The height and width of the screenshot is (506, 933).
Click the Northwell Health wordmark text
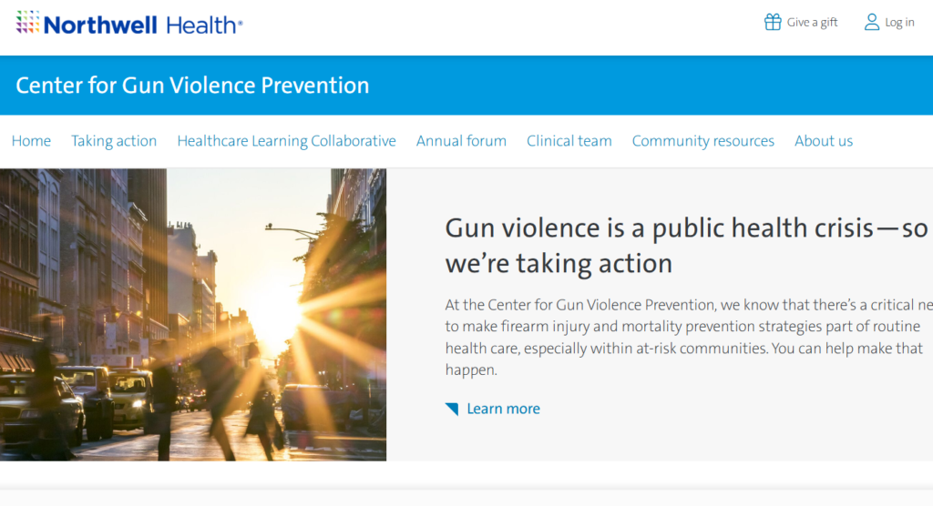click(x=143, y=25)
